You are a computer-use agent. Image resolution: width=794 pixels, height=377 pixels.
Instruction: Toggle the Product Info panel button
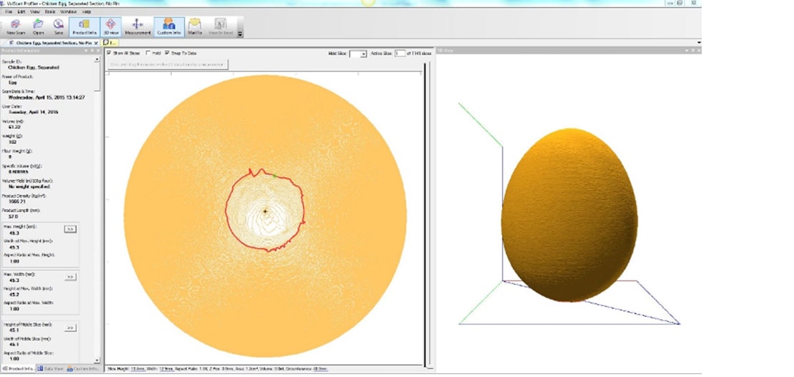84,26
